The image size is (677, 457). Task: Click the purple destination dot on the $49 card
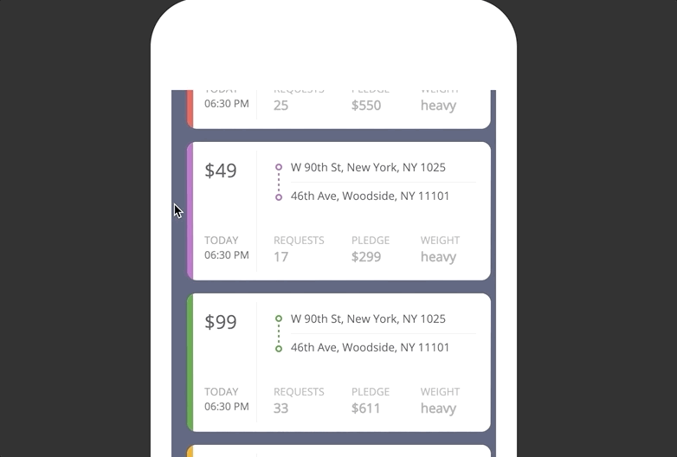(x=279, y=197)
